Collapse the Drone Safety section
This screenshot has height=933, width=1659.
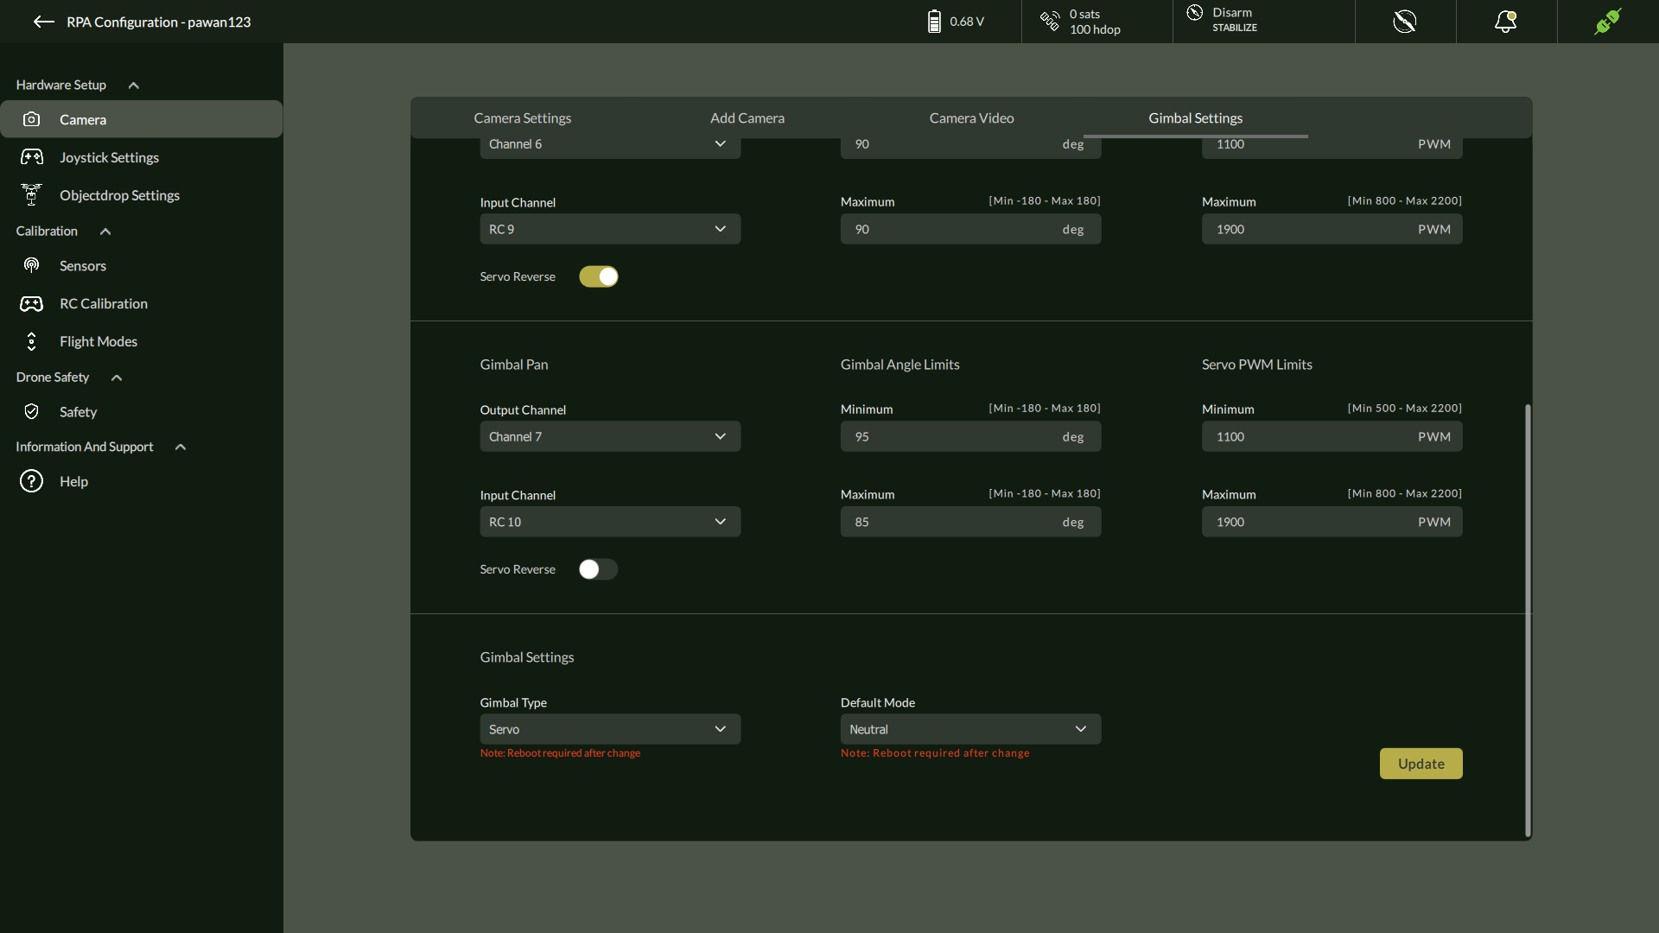click(x=117, y=378)
